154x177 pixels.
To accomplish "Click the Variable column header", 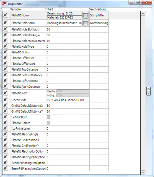I will click(x=15, y=9).
